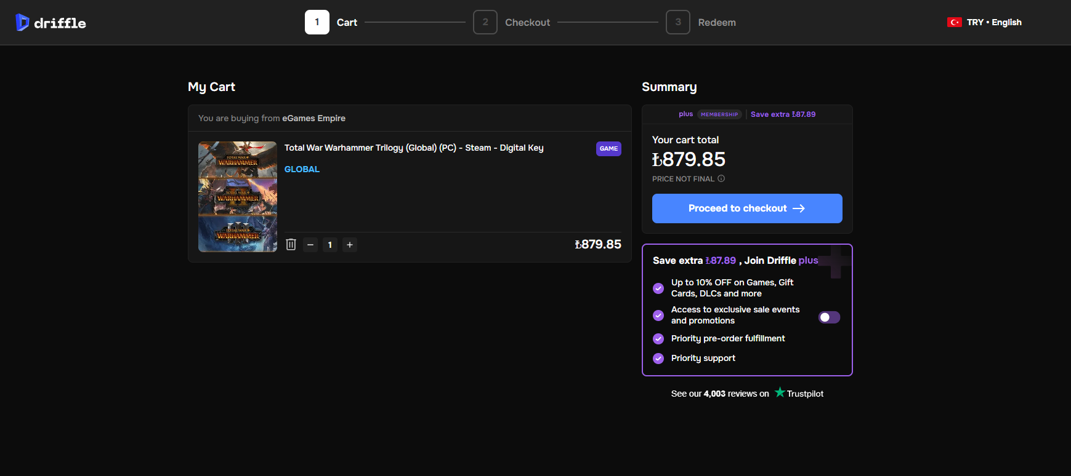Click the eGames Empire seller name

pos(314,118)
